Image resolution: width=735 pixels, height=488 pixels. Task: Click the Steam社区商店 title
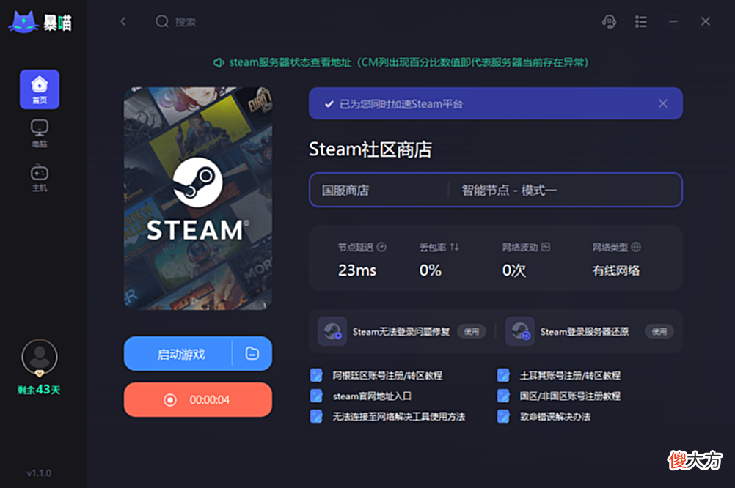click(370, 149)
